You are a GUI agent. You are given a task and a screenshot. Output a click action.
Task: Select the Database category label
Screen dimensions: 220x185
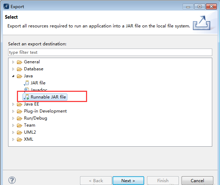[34, 69]
